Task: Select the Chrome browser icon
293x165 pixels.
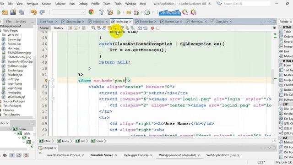Action: pyautogui.click(x=91, y=12)
